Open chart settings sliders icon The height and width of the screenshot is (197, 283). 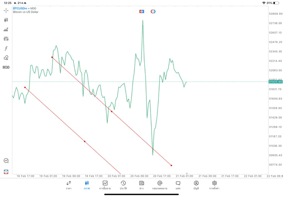[6, 39]
